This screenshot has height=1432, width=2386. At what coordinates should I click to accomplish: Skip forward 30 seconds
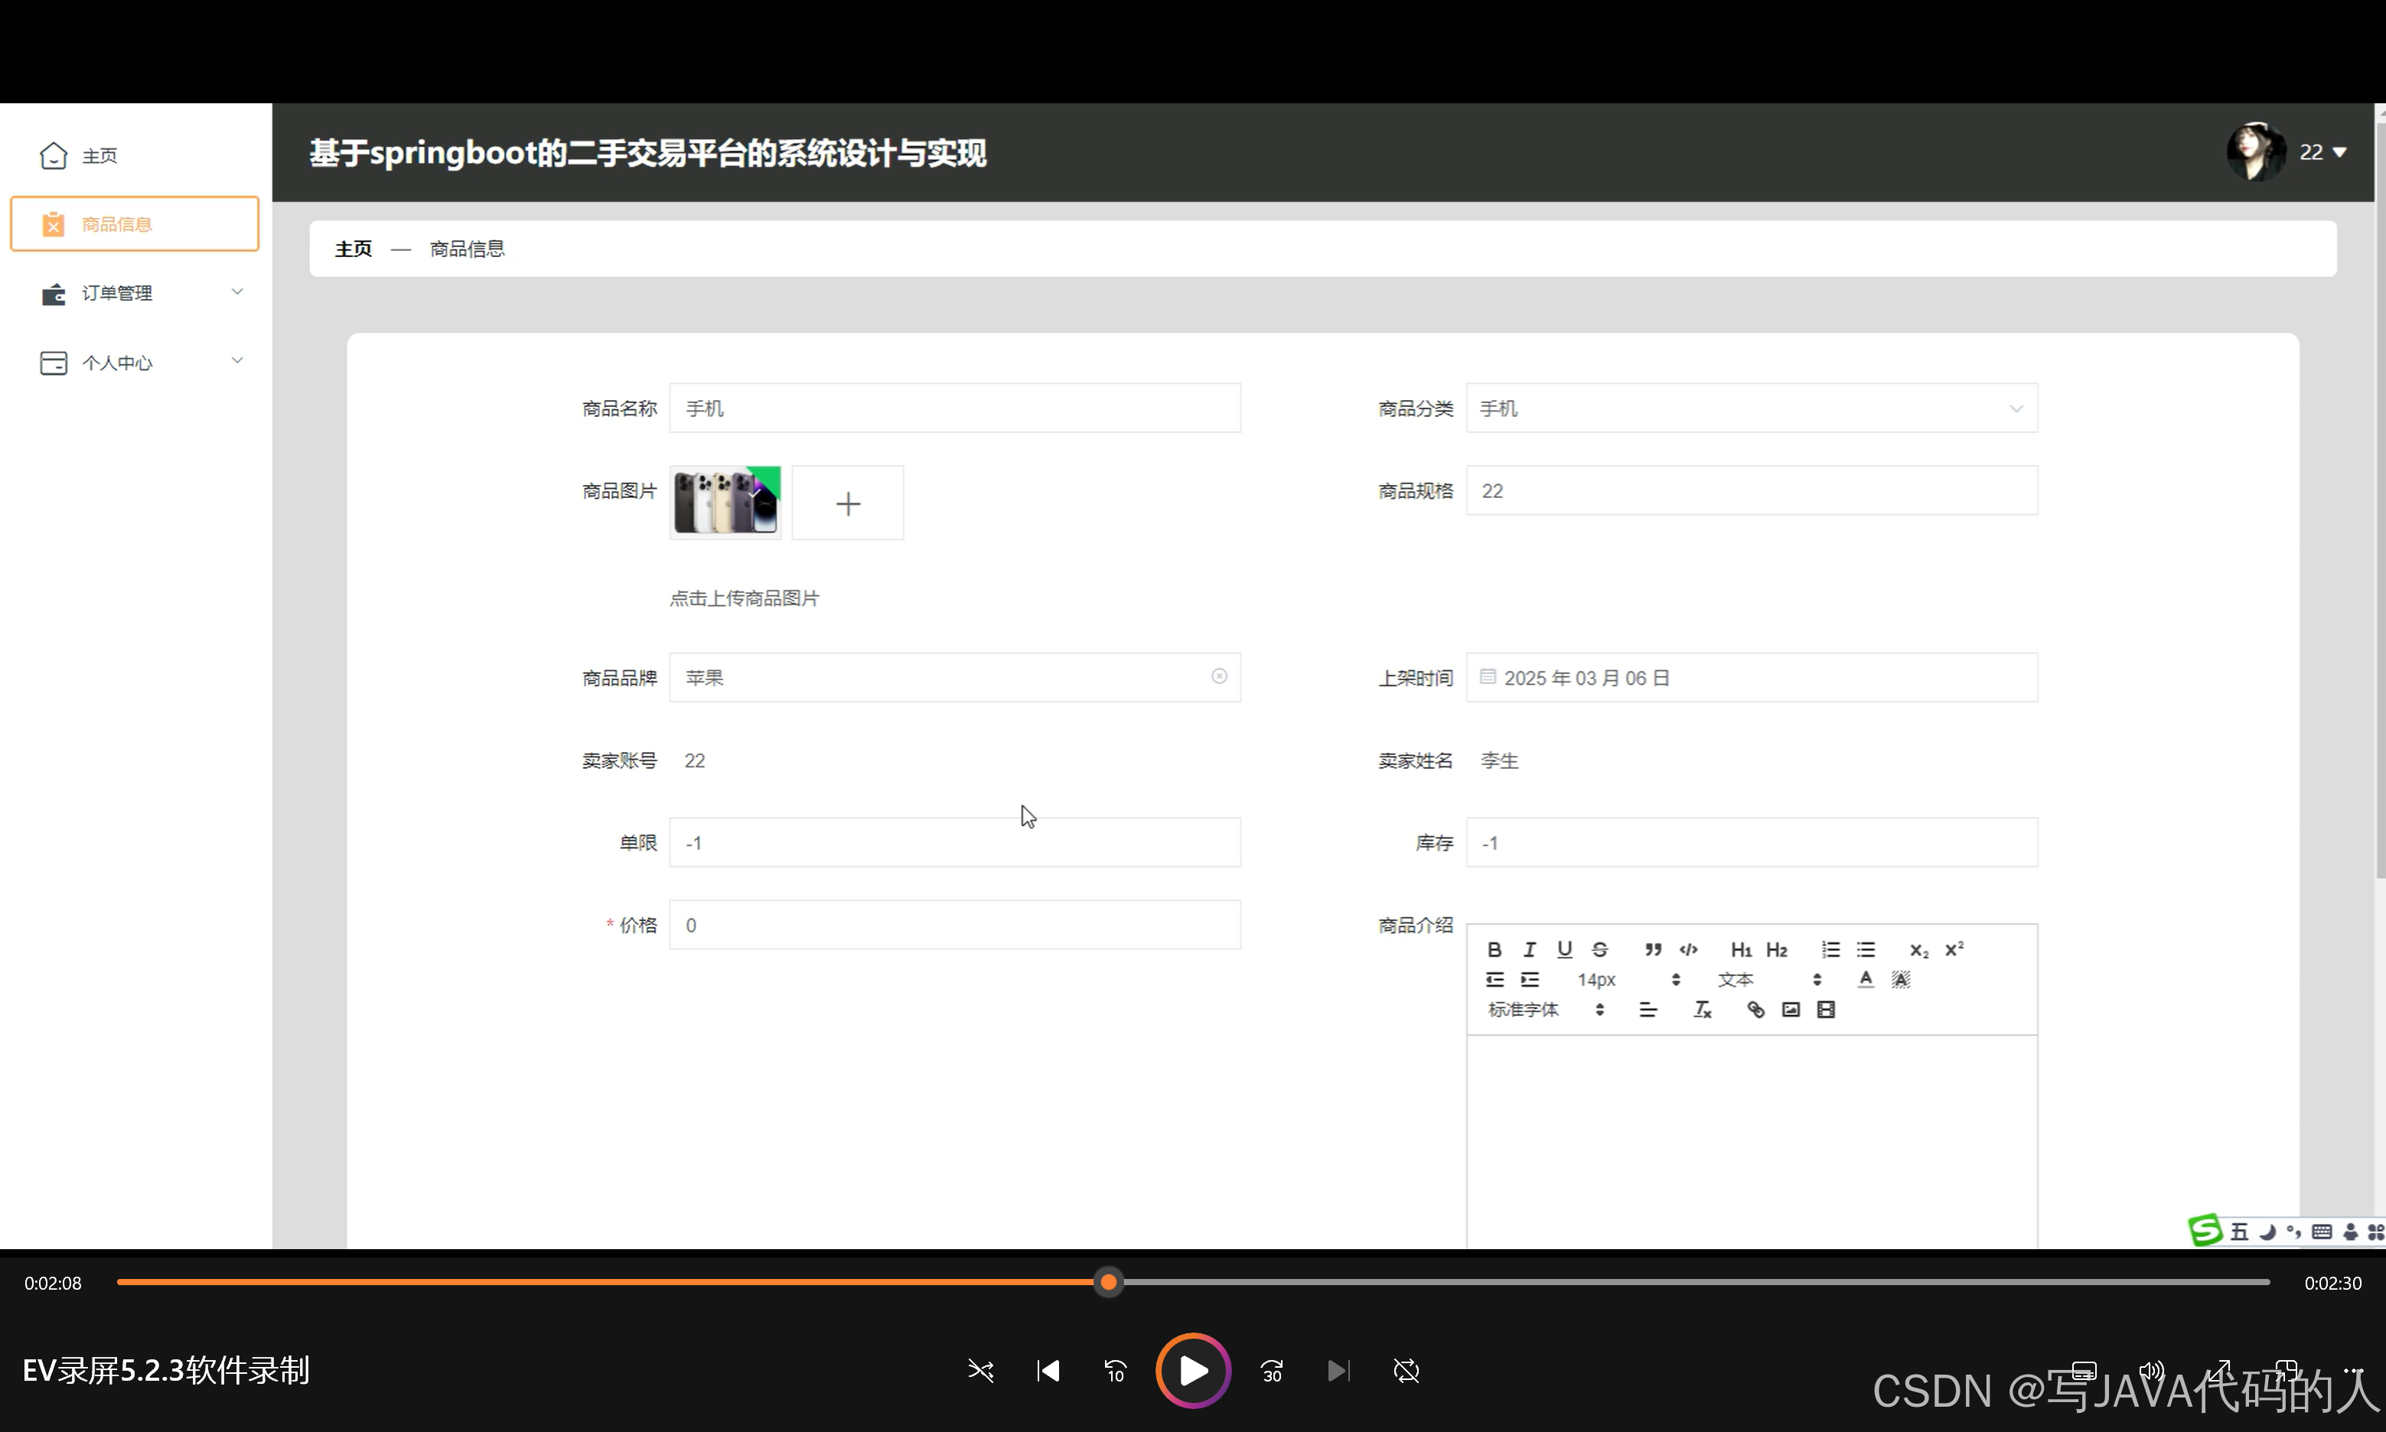point(1272,1370)
